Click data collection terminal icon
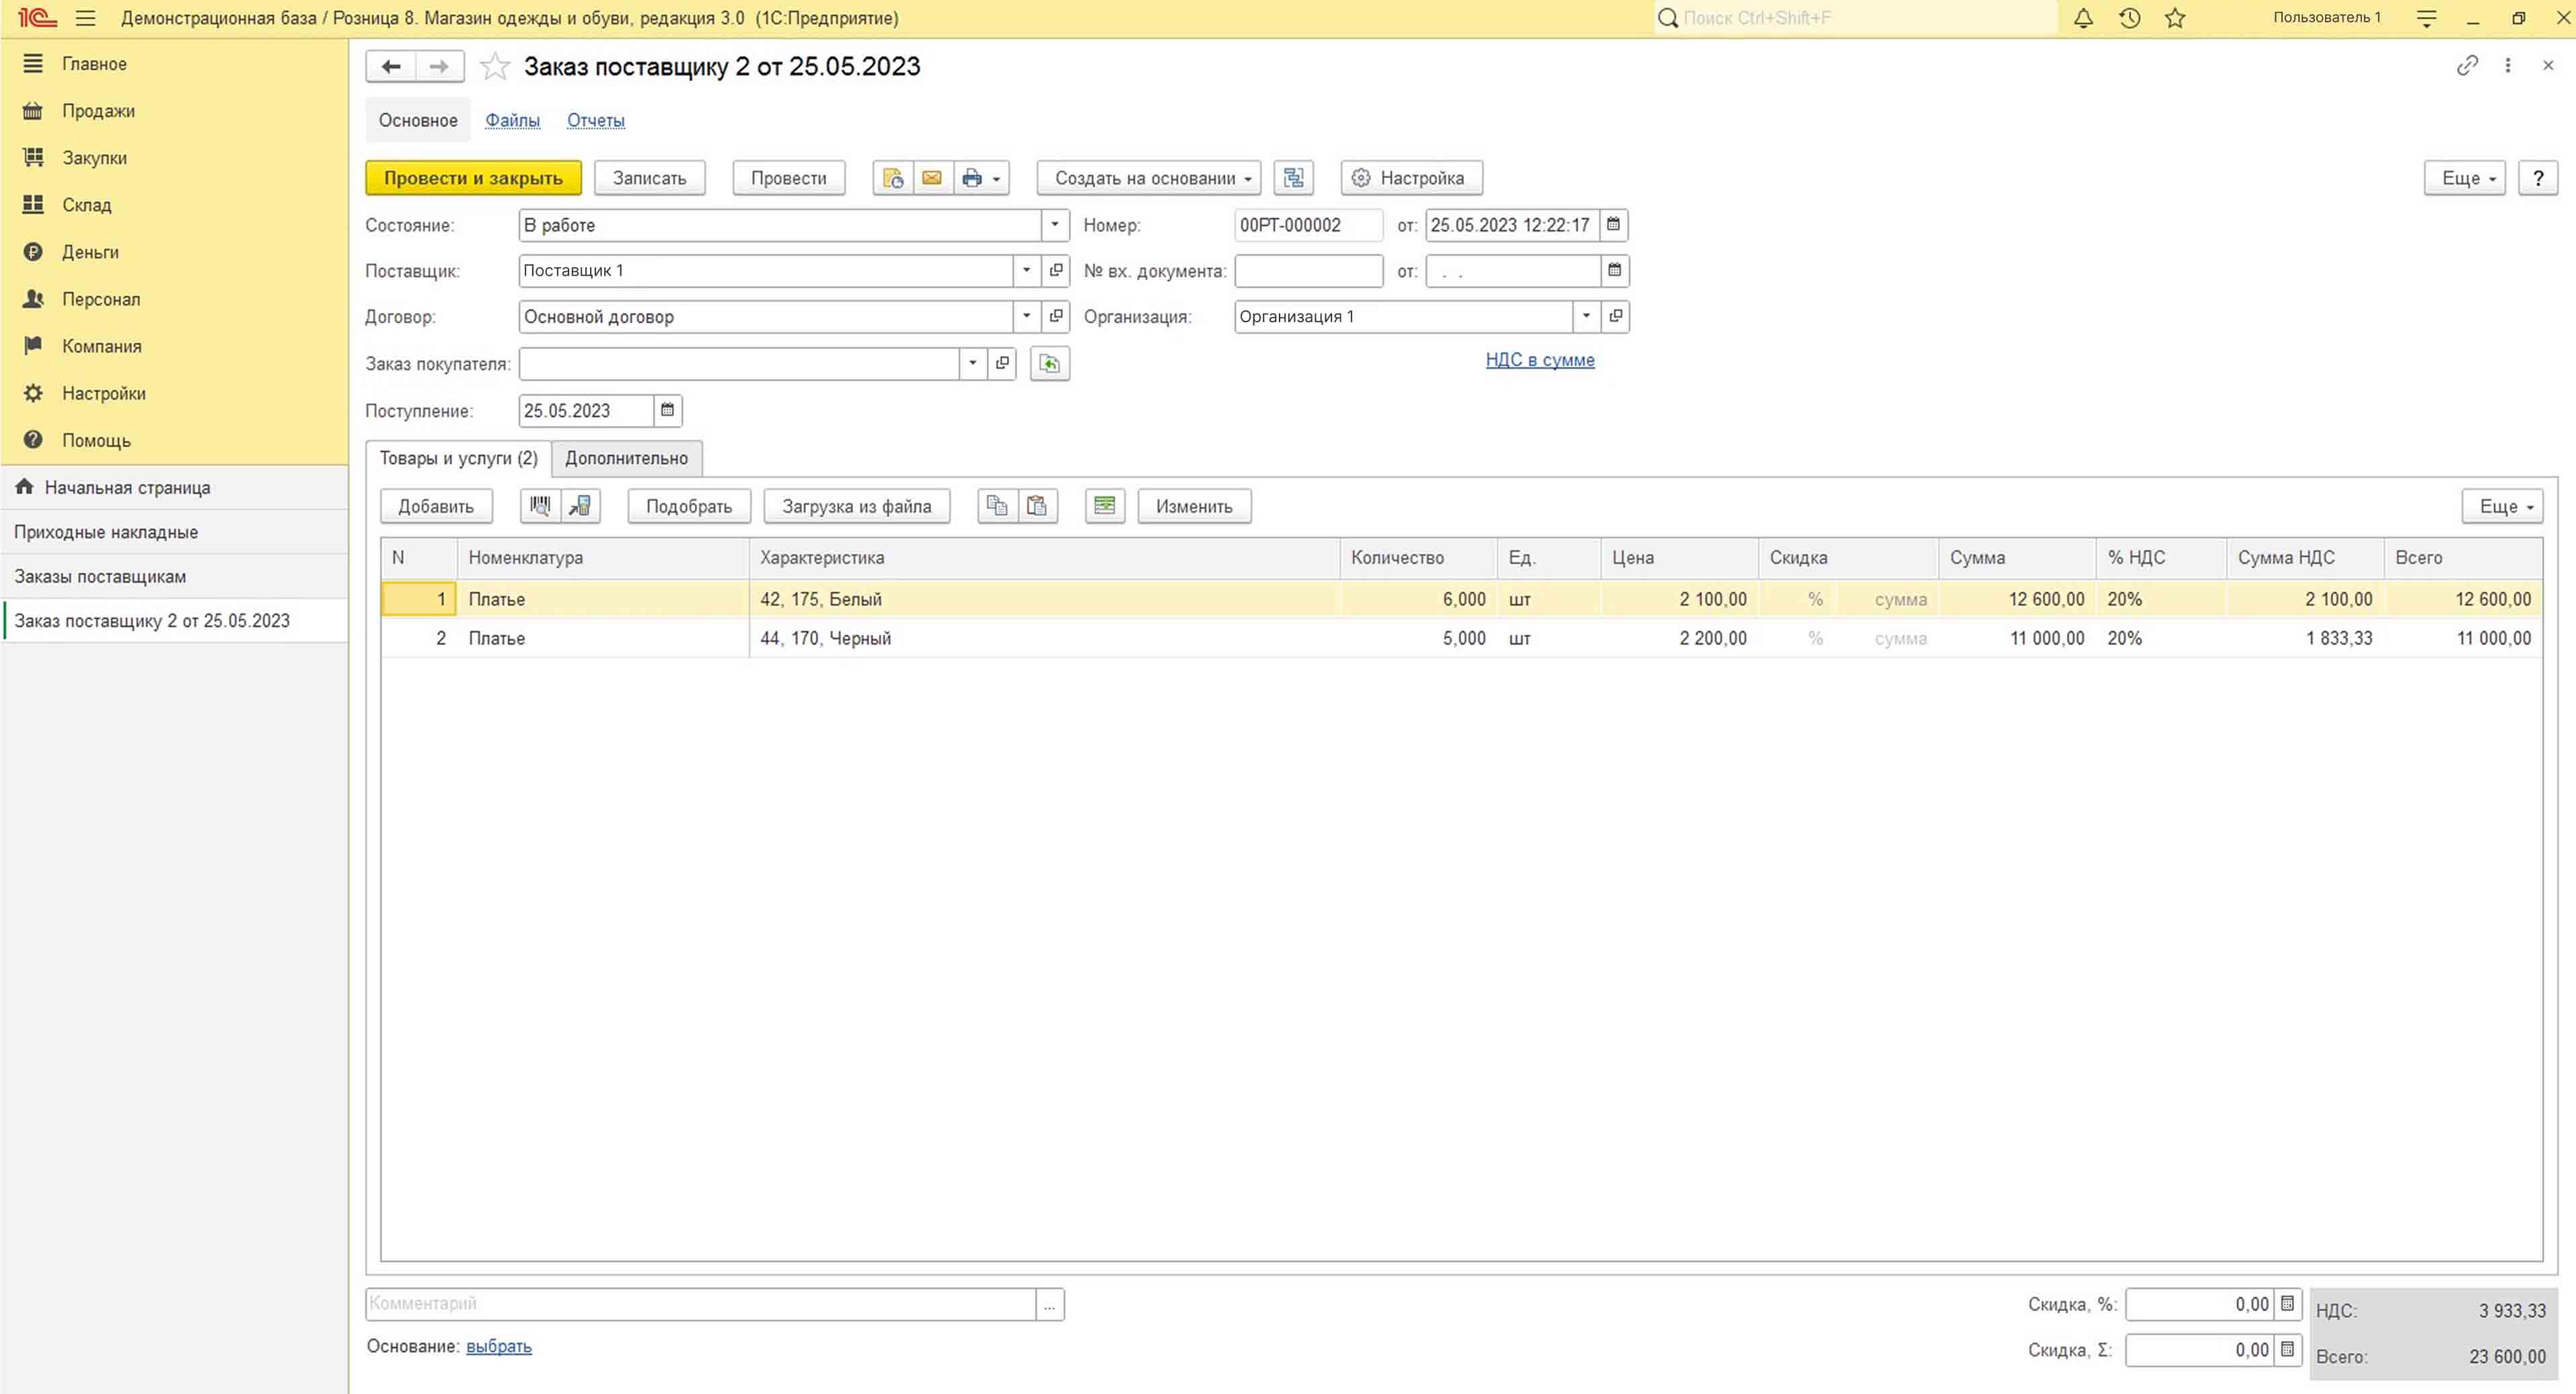Viewport: 2576px width, 1394px height. 580,506
